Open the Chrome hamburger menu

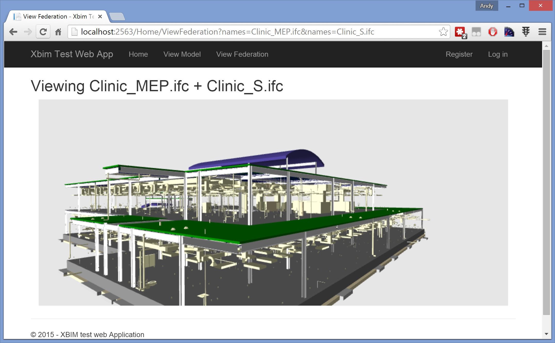(x=542, y=32)
